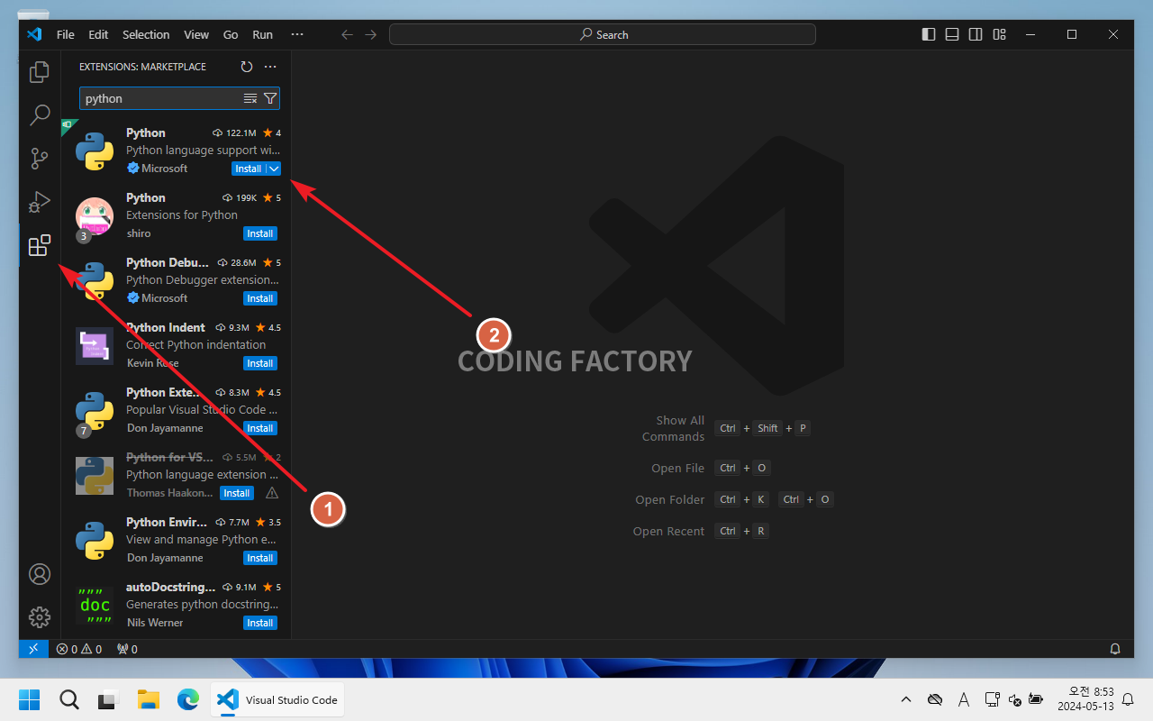Open the Explorer view in activity bar

click(x=40, y=72)
